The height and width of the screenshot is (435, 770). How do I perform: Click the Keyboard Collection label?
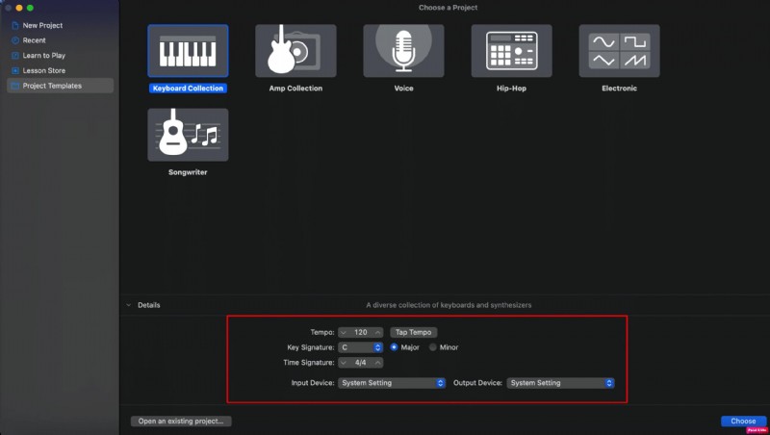tap(188, 89)
